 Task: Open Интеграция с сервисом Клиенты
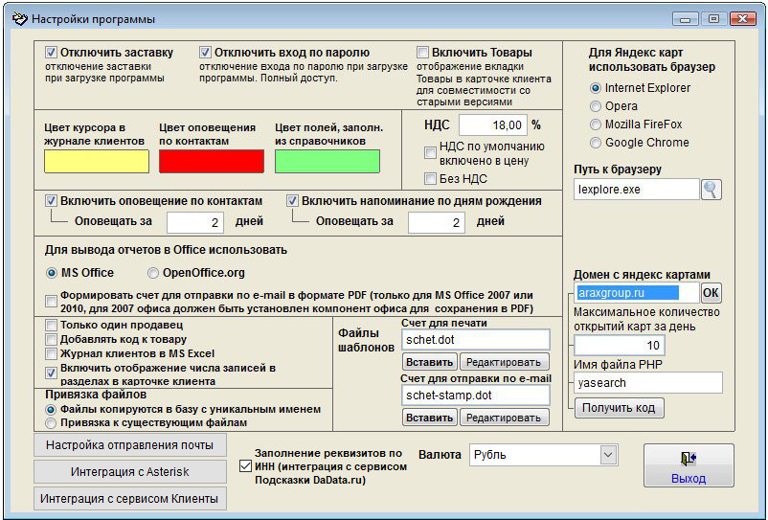130,499
